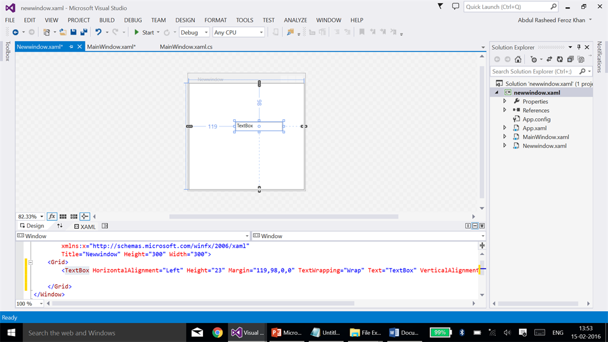Toggle snap to snaplines in designer
Image resolution: width=608 pixels, height=342 pixels.
(84, 217)
